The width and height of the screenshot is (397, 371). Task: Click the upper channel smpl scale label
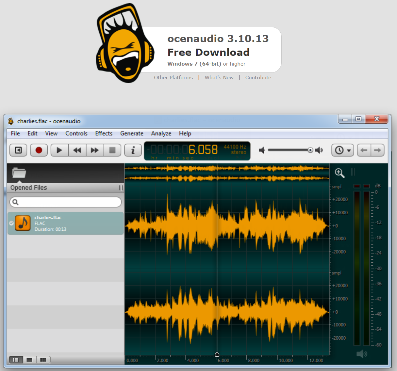[337, 187]
